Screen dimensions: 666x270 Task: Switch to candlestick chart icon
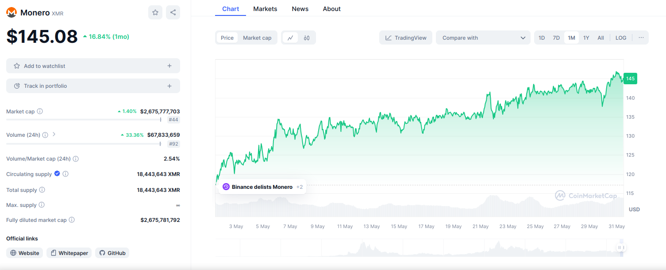tap(307, 38)
